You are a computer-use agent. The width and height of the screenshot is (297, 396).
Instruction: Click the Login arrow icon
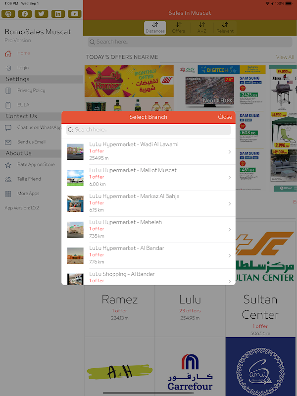[x=8, y=68]
